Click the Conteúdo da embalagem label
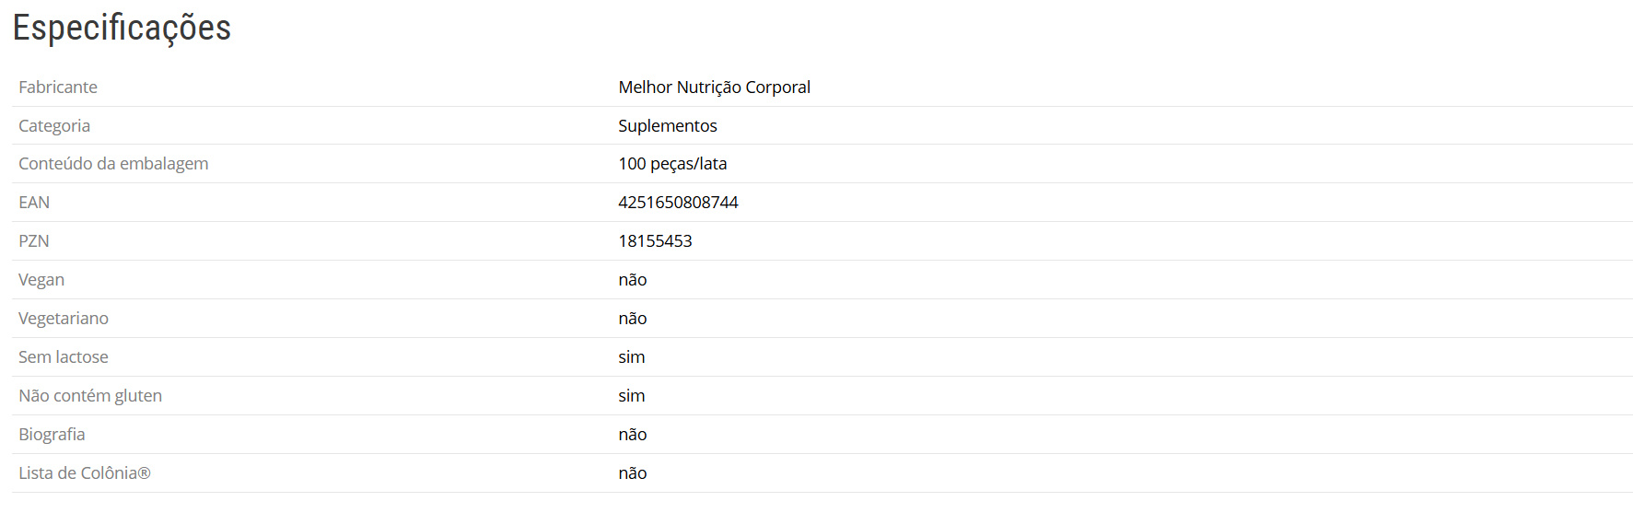 click(x=113, y=164)
